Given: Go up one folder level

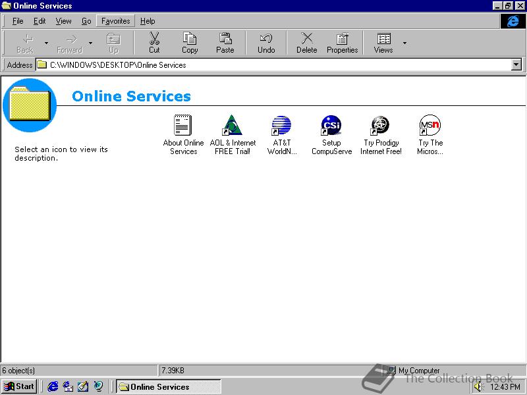Looking at the screenshot, I should coord(113,43).
